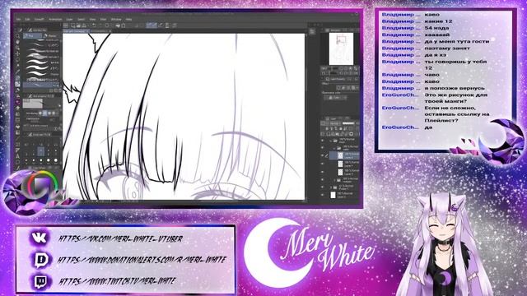Select the Move Layer tool

pos(17,53)
